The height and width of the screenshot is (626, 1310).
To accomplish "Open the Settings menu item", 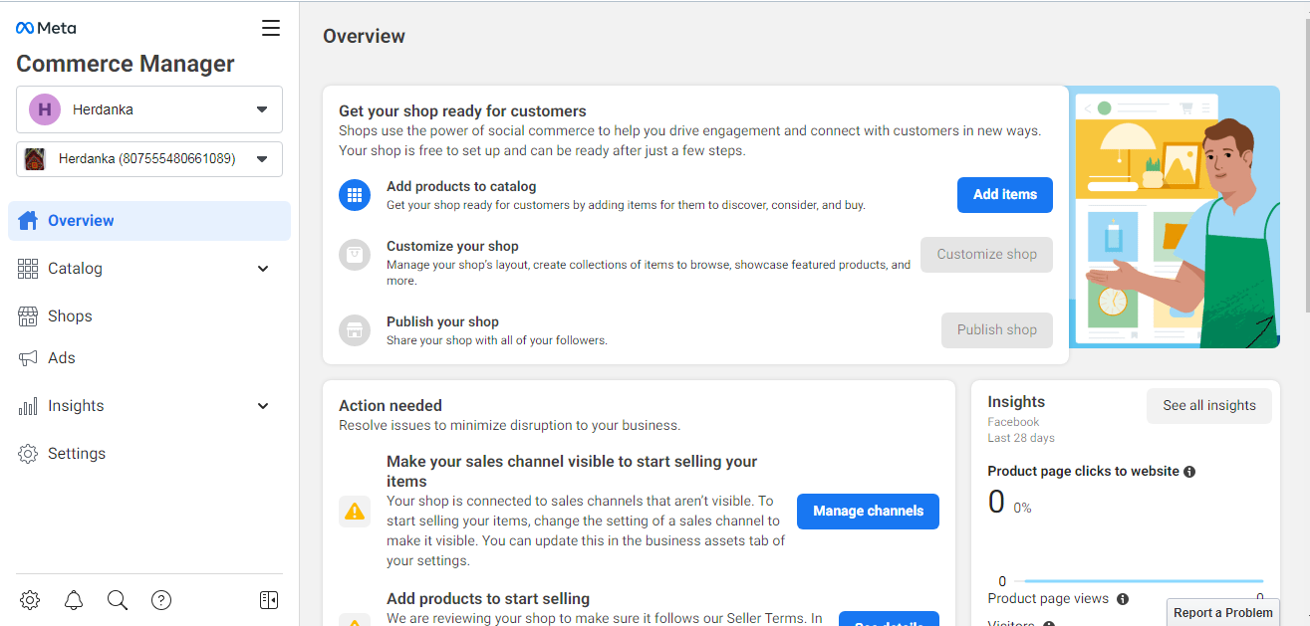I will 149,454.
